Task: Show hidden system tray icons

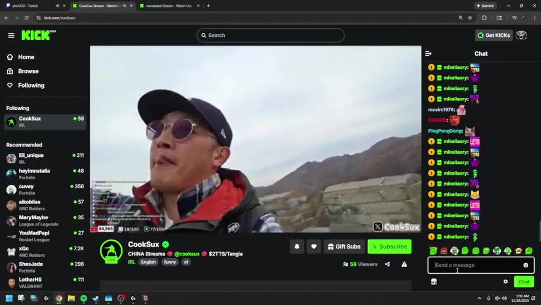Action: tap(479, 298)
